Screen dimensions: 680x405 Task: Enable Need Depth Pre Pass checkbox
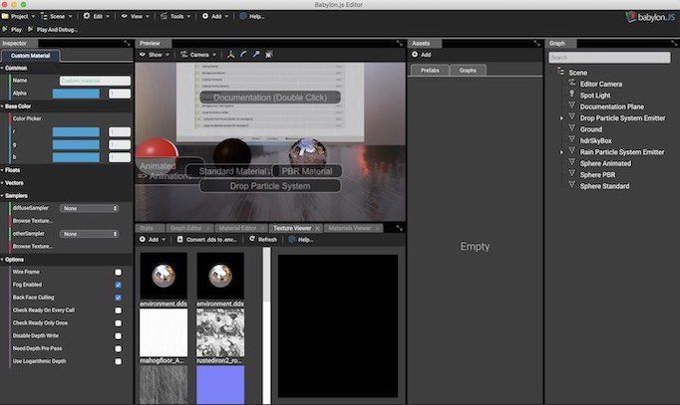118,348
